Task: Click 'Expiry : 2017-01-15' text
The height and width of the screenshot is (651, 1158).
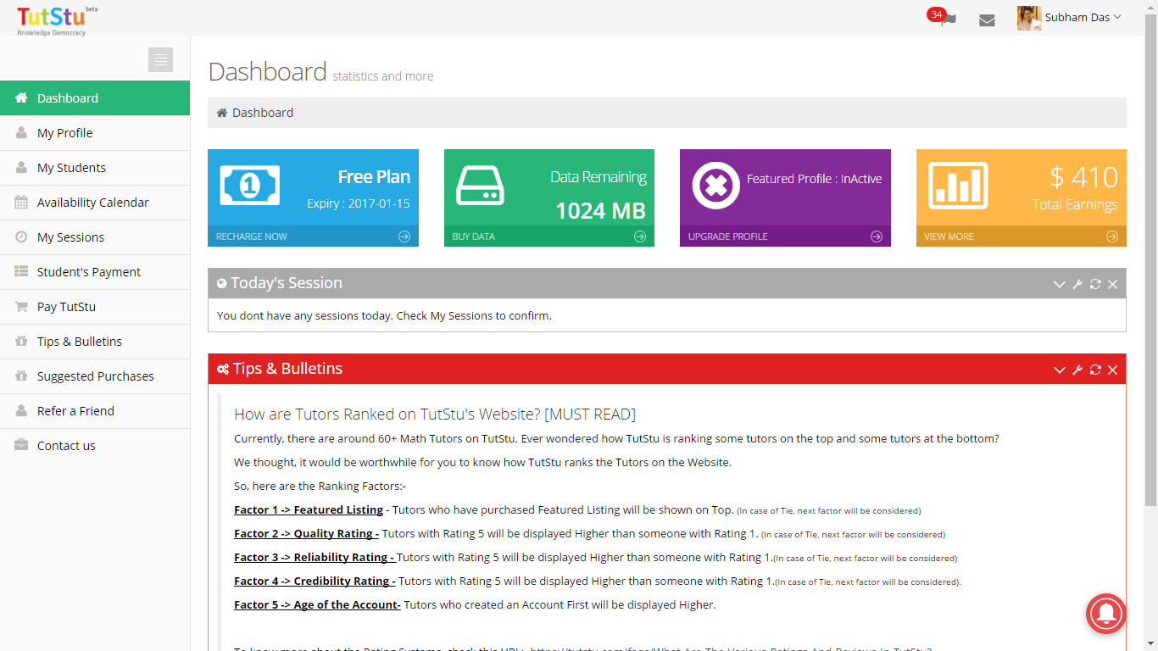Action: [359, 204]
